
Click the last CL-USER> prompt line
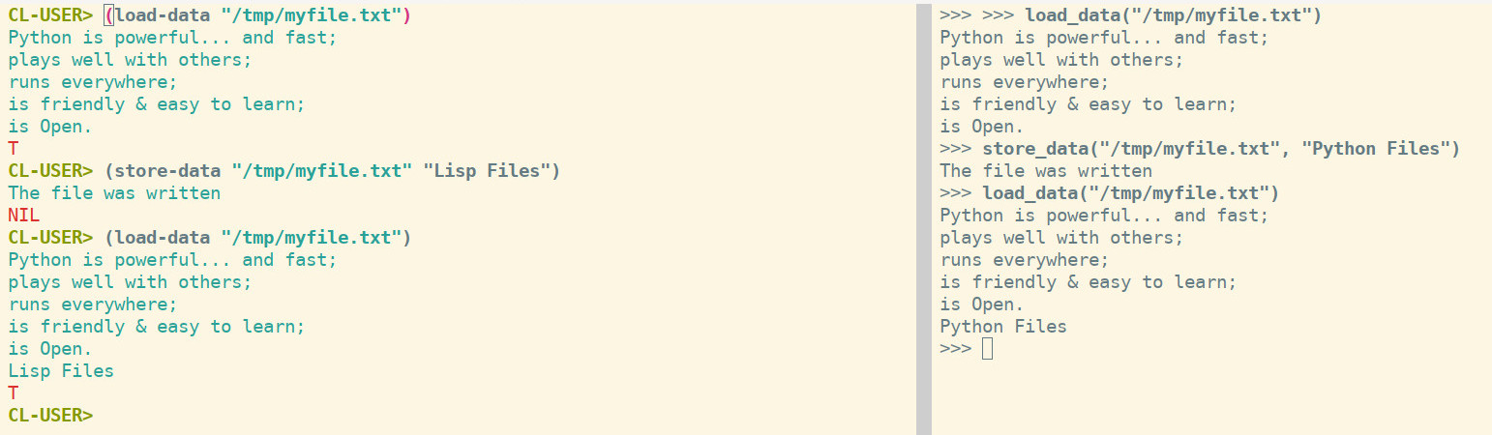[51, 415]
